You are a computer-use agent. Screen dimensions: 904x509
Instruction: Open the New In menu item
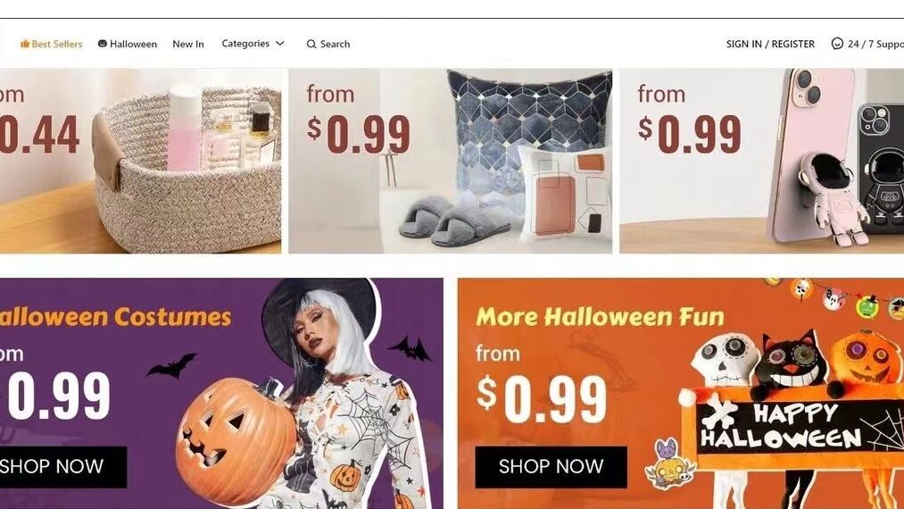click(x=188, y=44)
